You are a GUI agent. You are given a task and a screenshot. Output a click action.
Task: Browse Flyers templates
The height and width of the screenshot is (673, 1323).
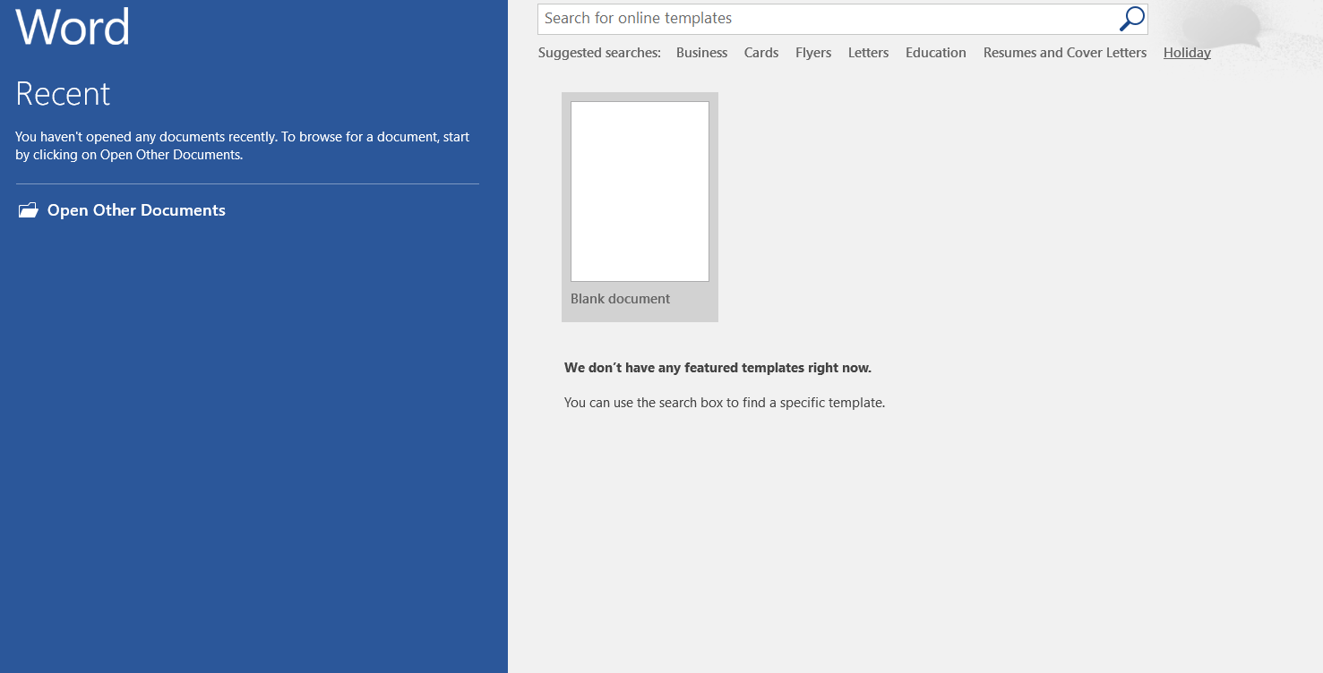click(x=812, y=52)
